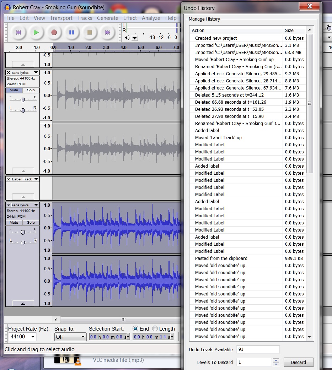The width and height of the screenshot is (332, 370).
Task: Click the Discard button in Undo History
Action: (x=299, y=362)
